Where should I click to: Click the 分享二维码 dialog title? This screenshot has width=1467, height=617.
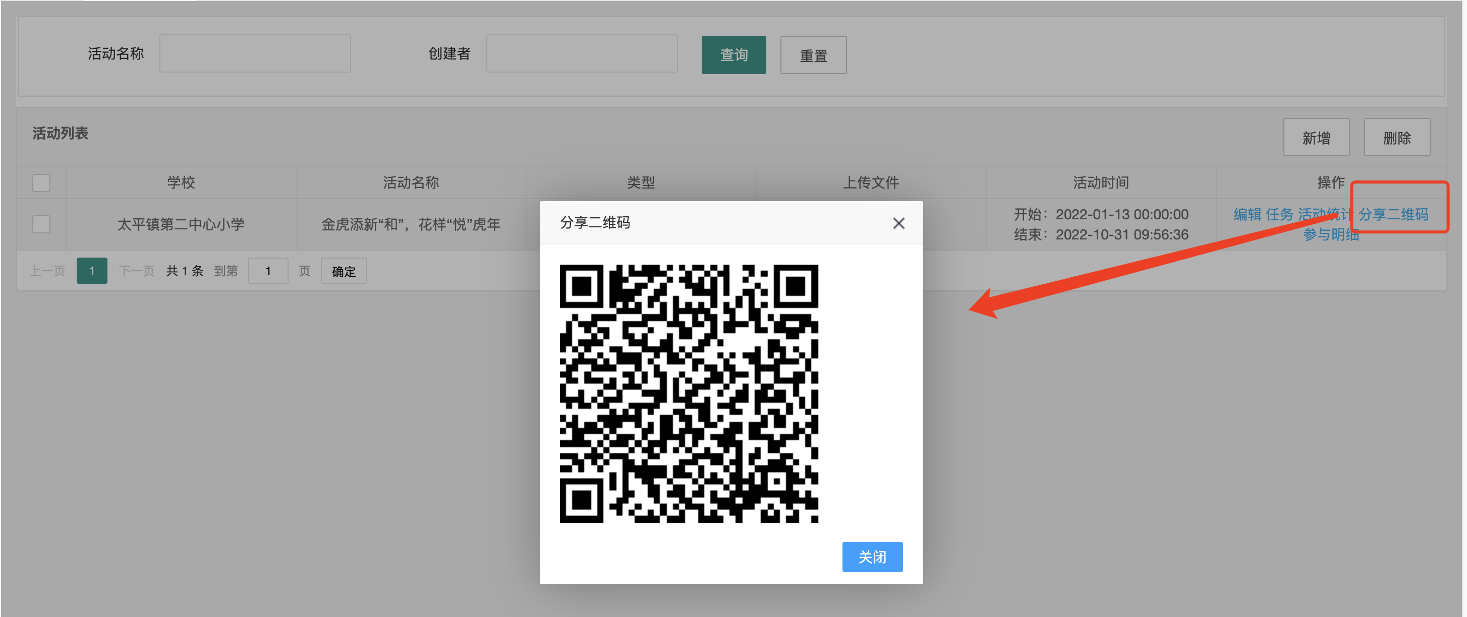coord(595,222)
